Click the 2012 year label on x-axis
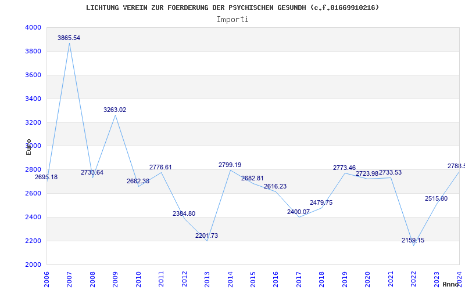This screenshot has width=465, height=290. tap(184, 280)
